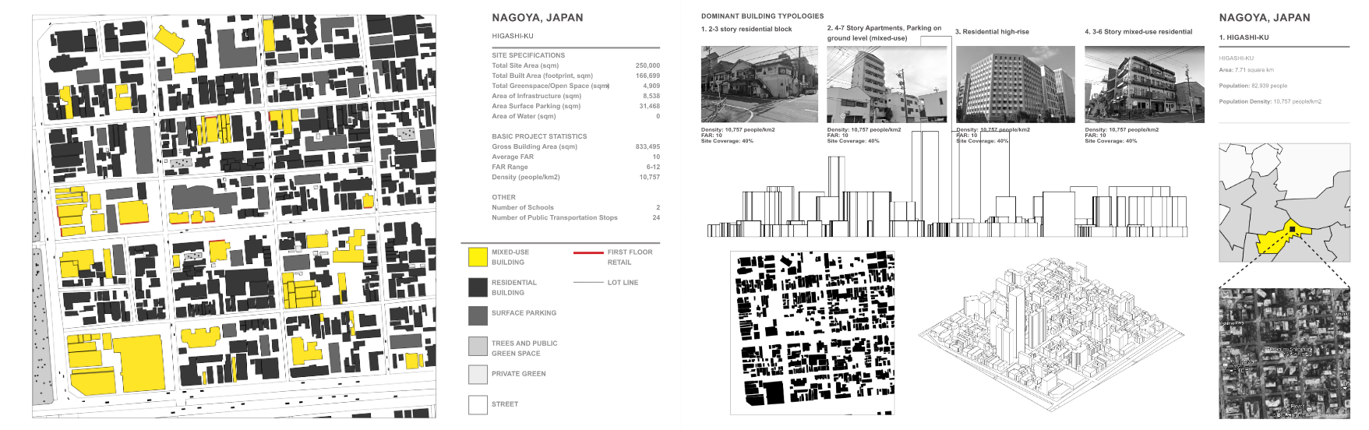1369x430 pixels.
Task: Click the 'Population: 82,939 people' text
Action: pyautogui.click(x=1253, y=86)
